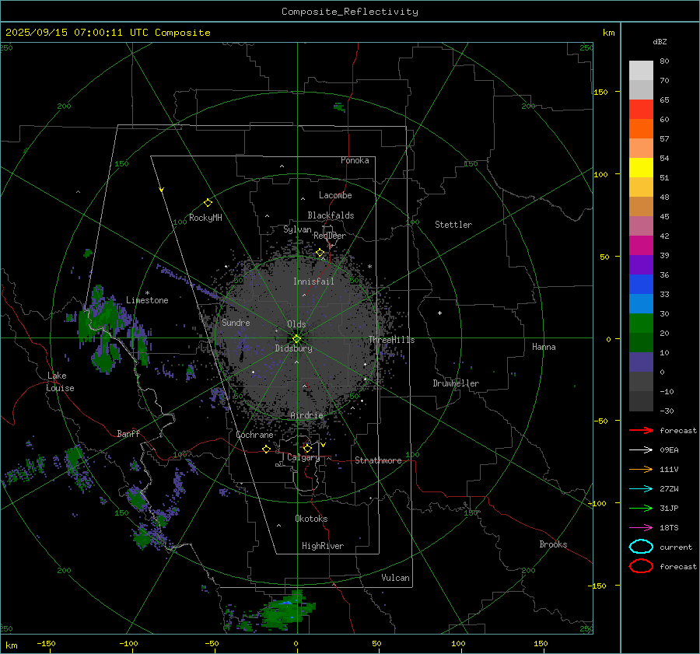
Task: Choose the light gray 80–70 dBZ swatch
Action: (641, 71)
